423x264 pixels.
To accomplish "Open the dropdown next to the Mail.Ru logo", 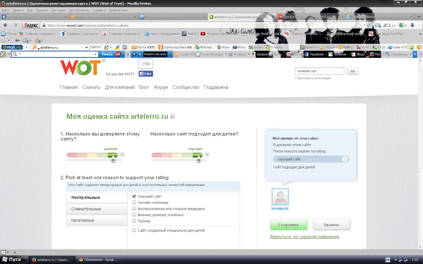I will pos(26,47).
